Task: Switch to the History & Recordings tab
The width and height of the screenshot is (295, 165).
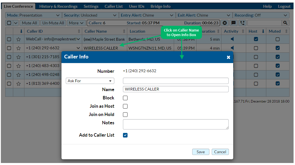Action: 58,6
